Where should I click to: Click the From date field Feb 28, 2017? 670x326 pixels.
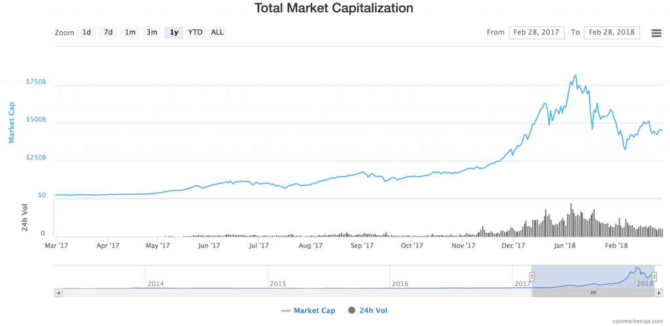(x=537, y=33)
